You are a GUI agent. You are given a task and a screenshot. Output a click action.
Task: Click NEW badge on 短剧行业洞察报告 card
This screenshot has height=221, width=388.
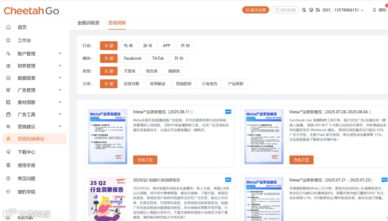(228, 180)
